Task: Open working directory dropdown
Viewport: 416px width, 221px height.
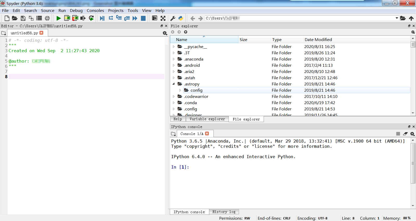Action: click(397, 18)
